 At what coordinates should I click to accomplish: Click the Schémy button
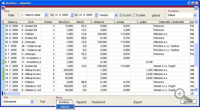64,102
